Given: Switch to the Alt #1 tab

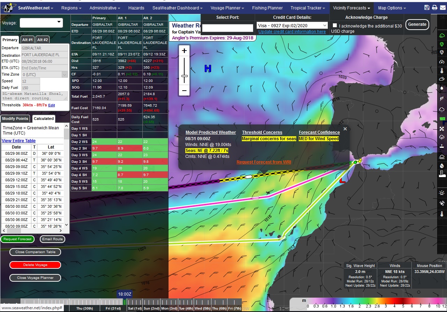Looking at the screenshot, I should point(28,40).
